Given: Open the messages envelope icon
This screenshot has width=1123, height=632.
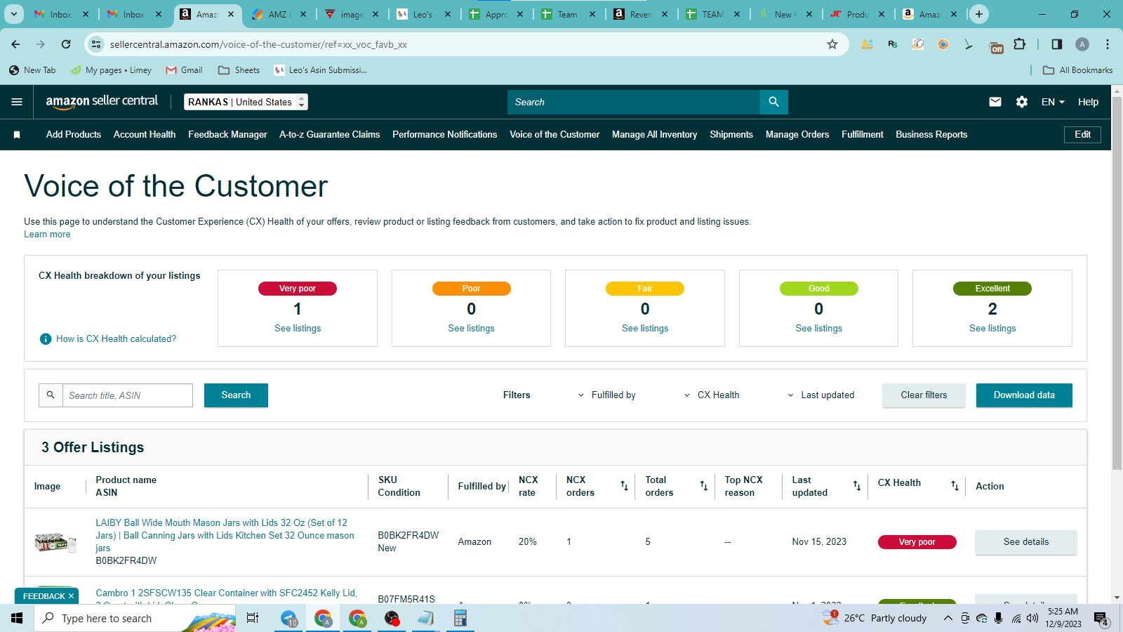Looking at the screenshot, I should [x=995, y=102].
